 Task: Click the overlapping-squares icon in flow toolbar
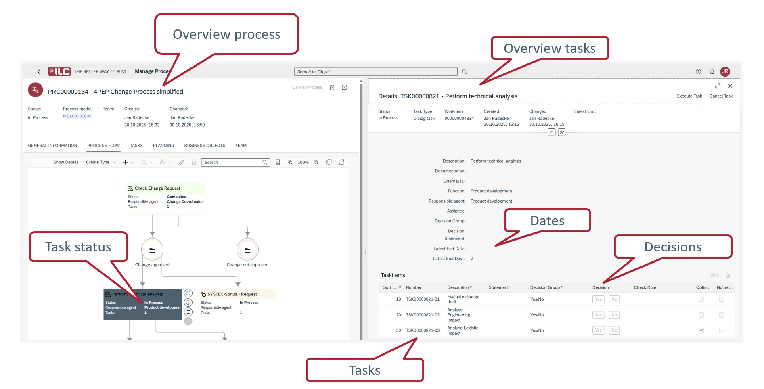click(x=329, y=162)
